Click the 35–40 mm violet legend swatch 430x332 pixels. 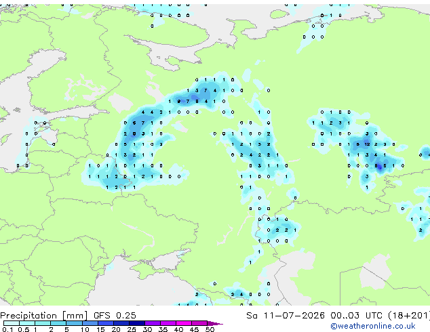click(x=168, y=323)
